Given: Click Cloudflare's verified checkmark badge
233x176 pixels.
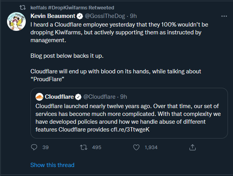Looking at the screenshot, I should (78, 97).
